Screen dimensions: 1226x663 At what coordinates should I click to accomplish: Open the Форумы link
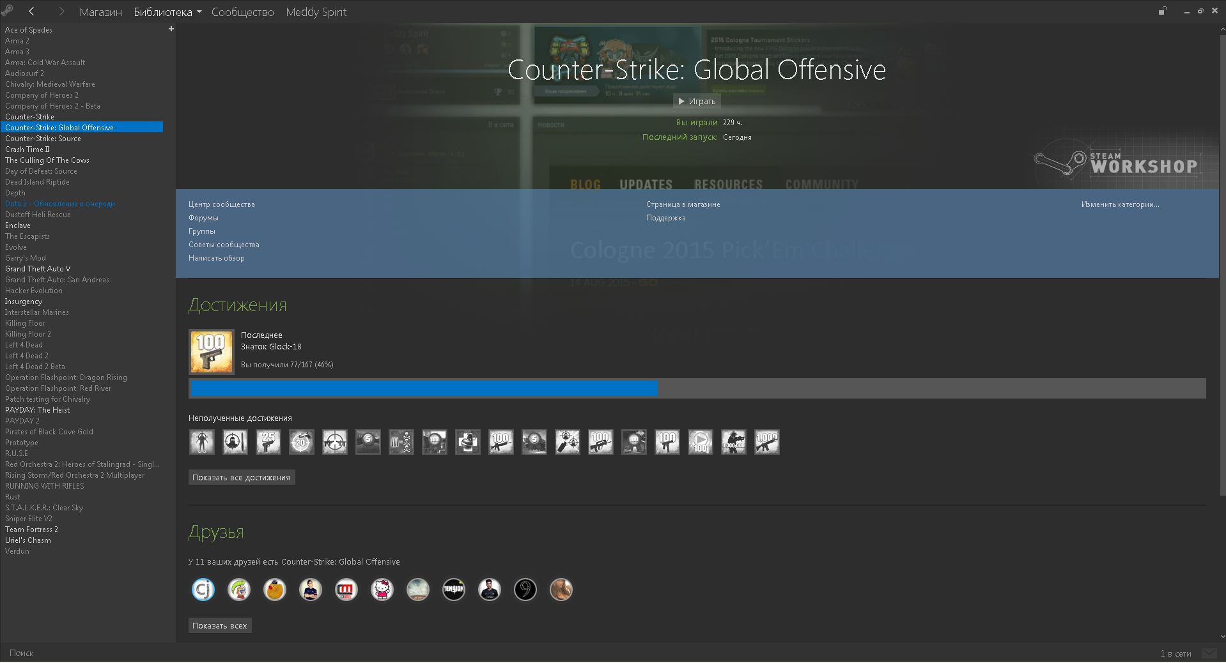point(203,218)
